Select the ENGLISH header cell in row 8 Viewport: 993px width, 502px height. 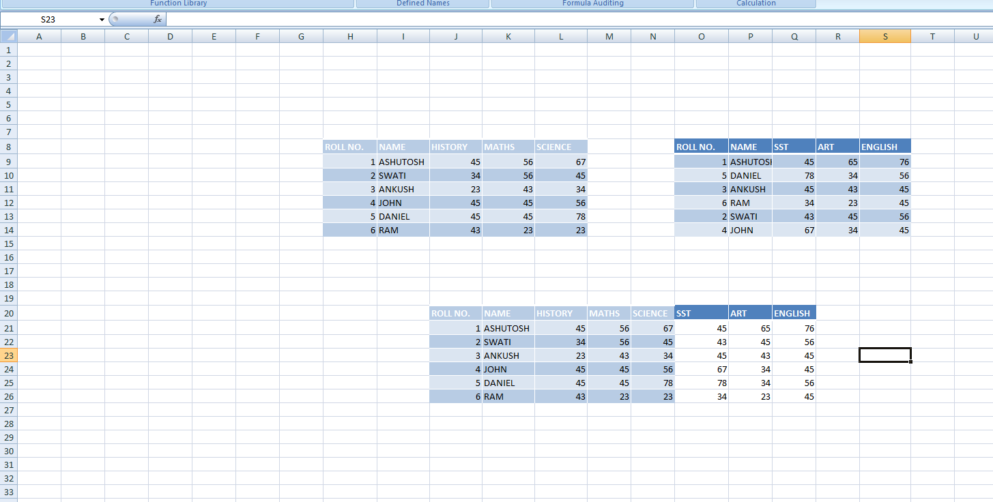pos(885,147)
